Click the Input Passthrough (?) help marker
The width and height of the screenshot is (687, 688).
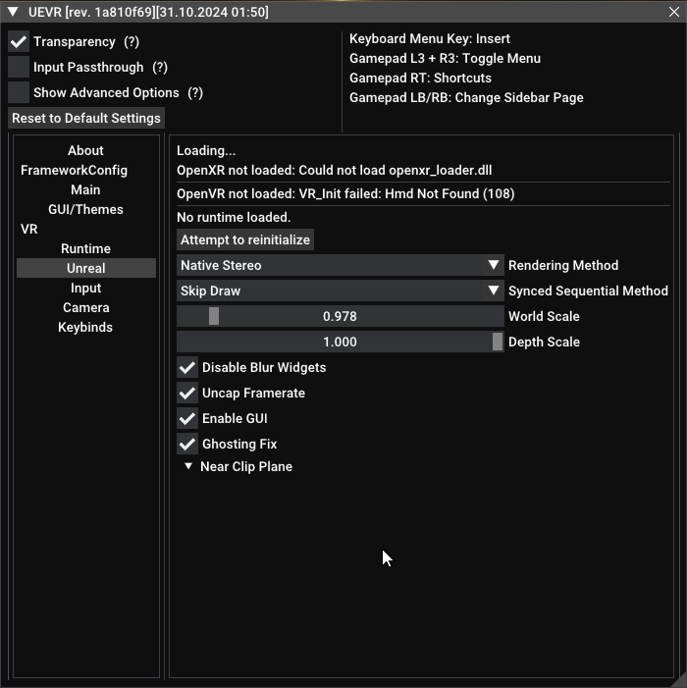[160, 67]
